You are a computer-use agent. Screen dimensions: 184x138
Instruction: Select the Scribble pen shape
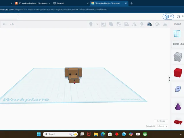(x=178, y=89)
